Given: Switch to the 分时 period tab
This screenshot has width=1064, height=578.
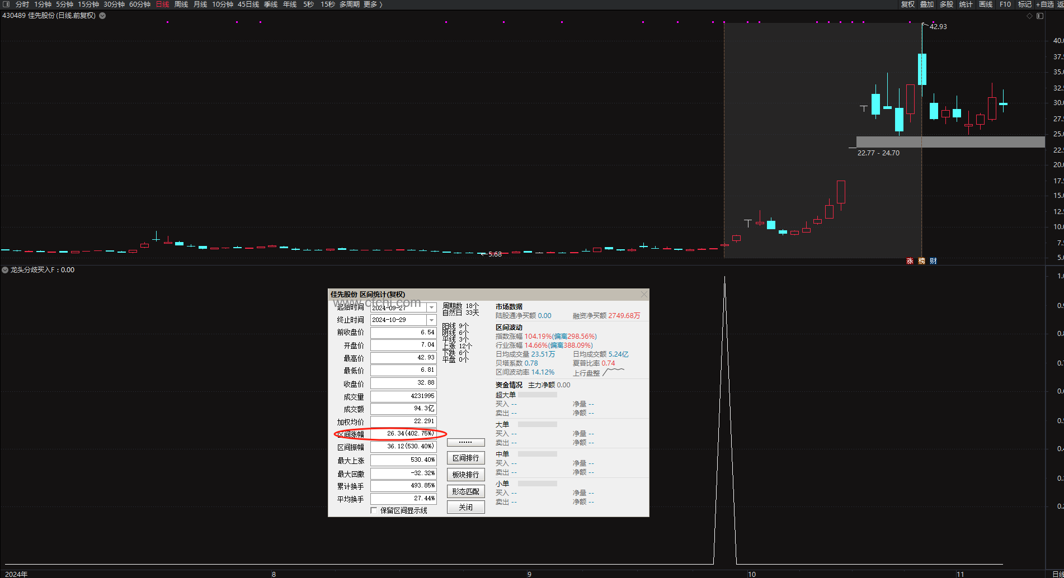Looking at the screenshot, I should click(x=22, y=4).
